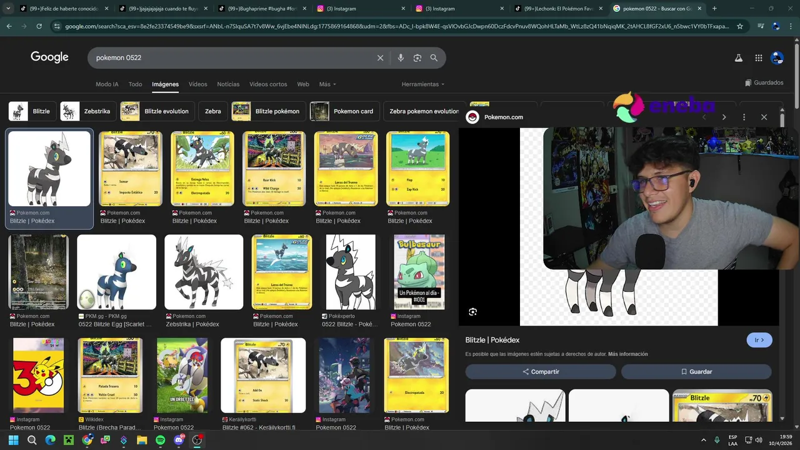The width and height of the screenshot is (800, 450).
Task: Open Discord from the taskbar
Action: [x=179, y=440]
